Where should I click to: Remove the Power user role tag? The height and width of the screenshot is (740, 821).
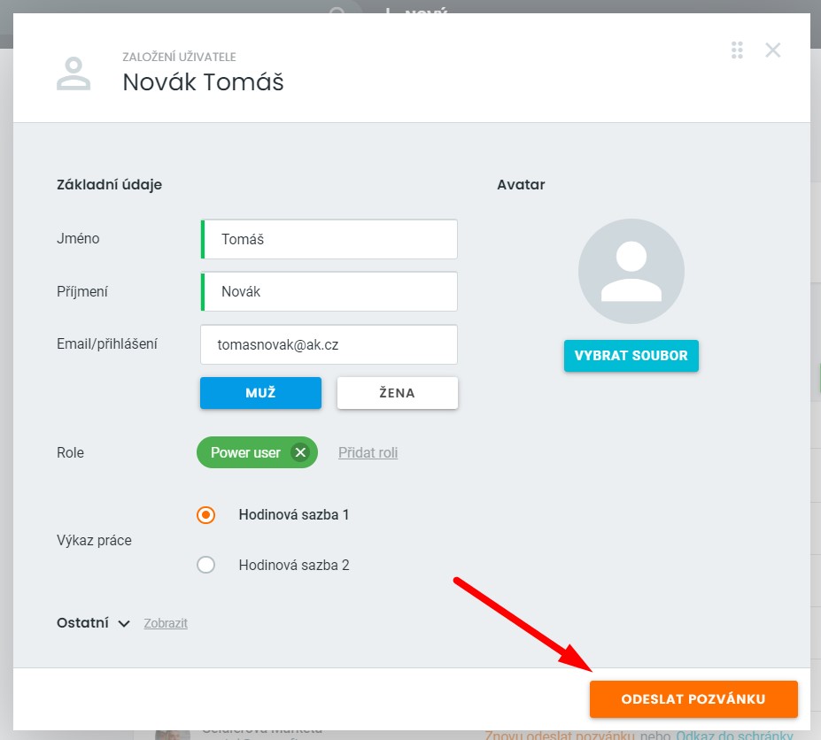click(x=300, y=452)
